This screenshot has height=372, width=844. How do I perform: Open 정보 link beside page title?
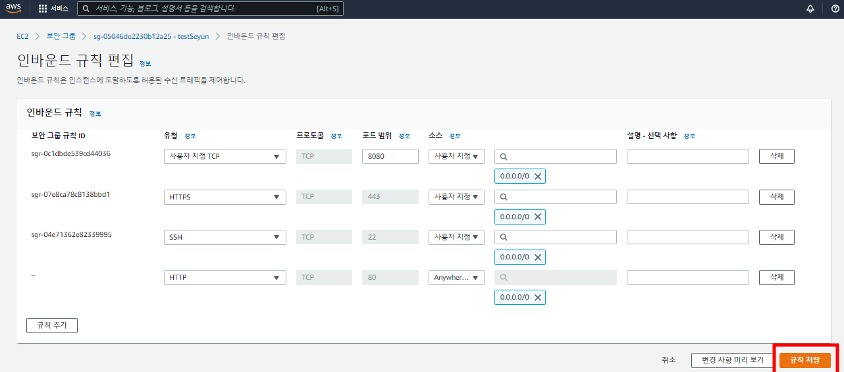pyautogui.click(x=145, y=63)
